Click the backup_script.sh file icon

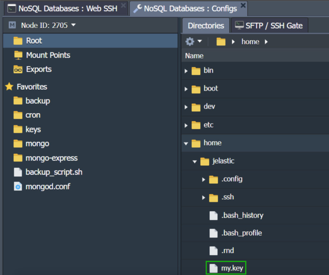(x=18, y=172)
